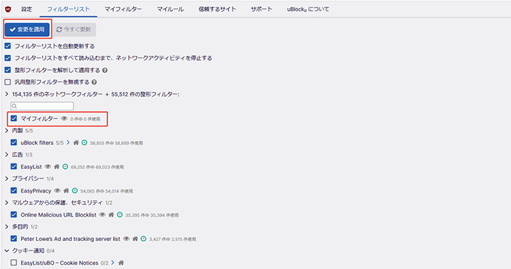Click the clock icon for Peter Lowe's list

click(x=143, y=239)
